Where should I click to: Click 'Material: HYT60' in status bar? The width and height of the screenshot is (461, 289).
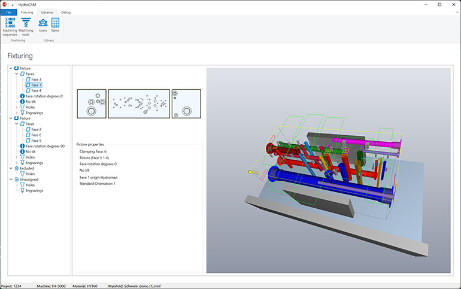[85, 286]
